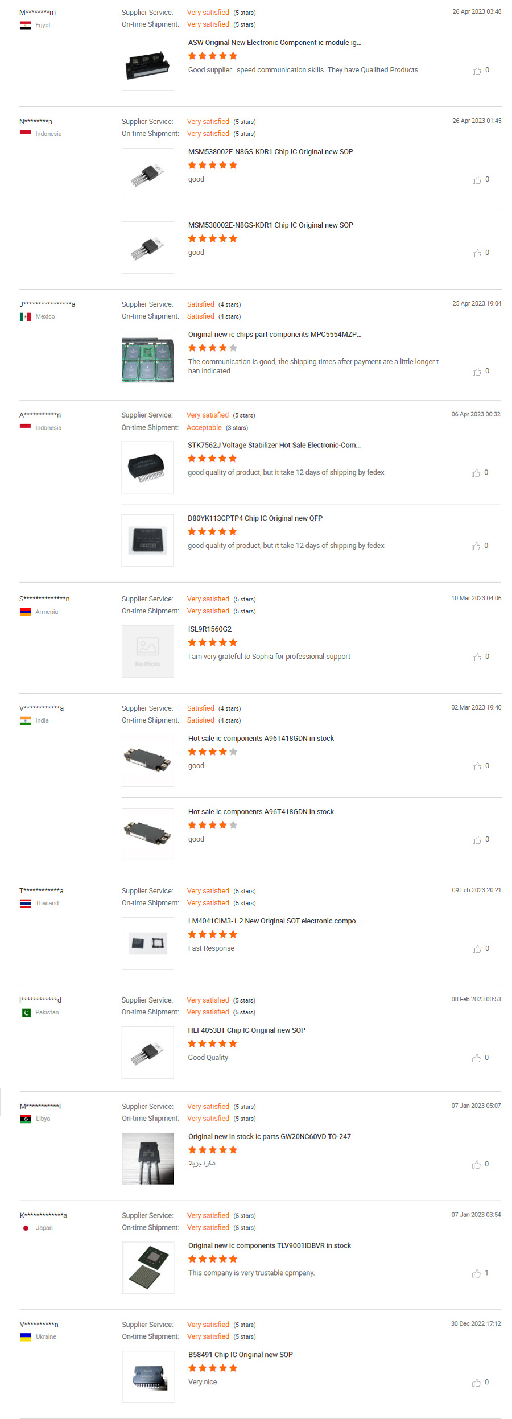Open ASW Original New Electronic Component link
The image size is (512, 1419).
274,43
